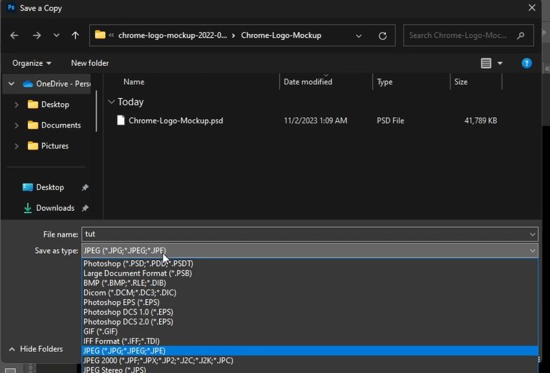Image resolution: width=550 pixels, height=373 pixels.
Task: Click the search magnifier icon
Action: pos(521,36)
